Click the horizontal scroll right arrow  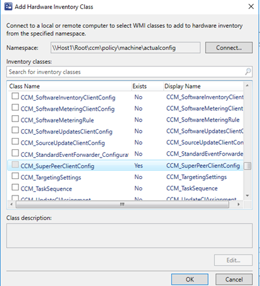[238, 204]
